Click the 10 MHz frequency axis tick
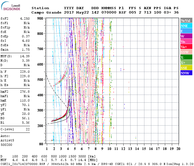The width and height of the screenshot is (194, 166). coord(109,149)
